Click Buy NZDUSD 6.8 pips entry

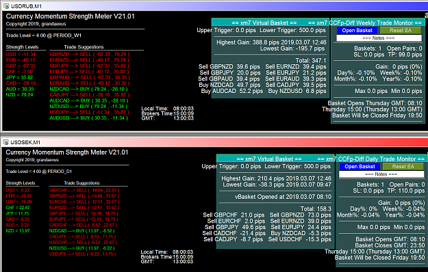pos(297,91)
